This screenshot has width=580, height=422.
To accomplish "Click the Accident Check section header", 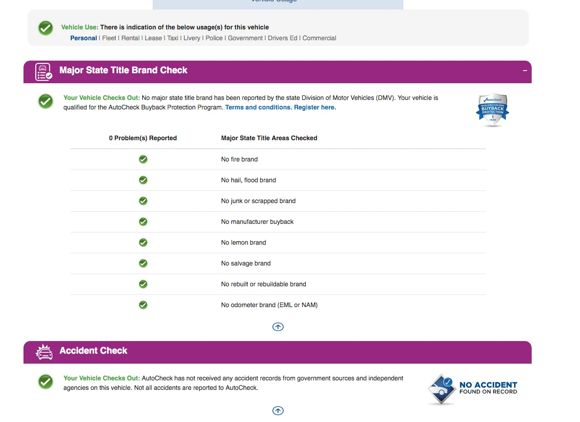I will click(277, 352).
